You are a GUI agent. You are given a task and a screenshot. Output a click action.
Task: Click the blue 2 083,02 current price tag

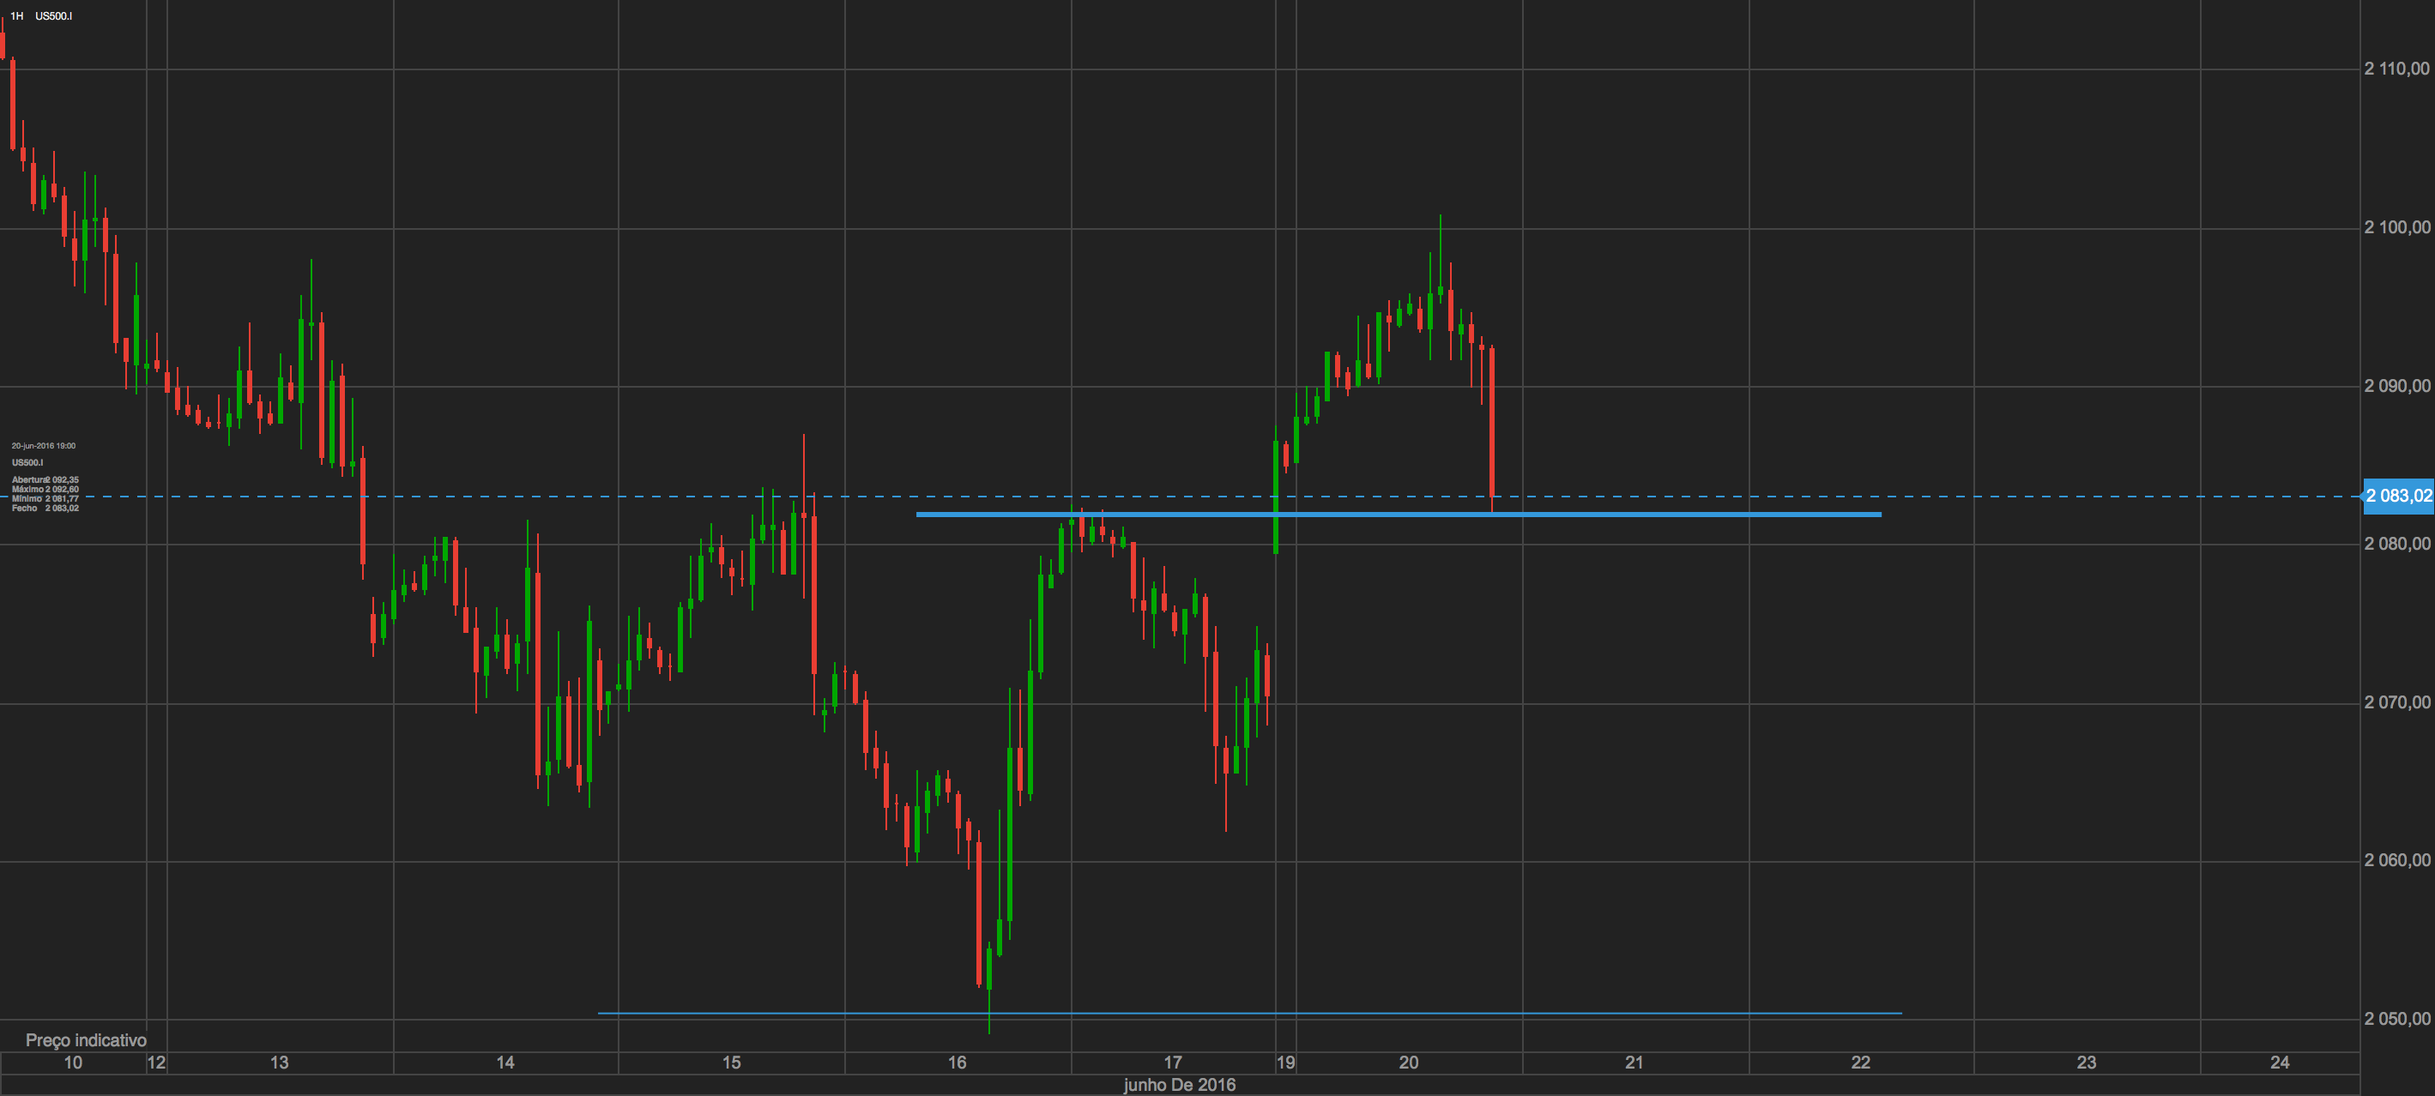(x=2398, y=496)
